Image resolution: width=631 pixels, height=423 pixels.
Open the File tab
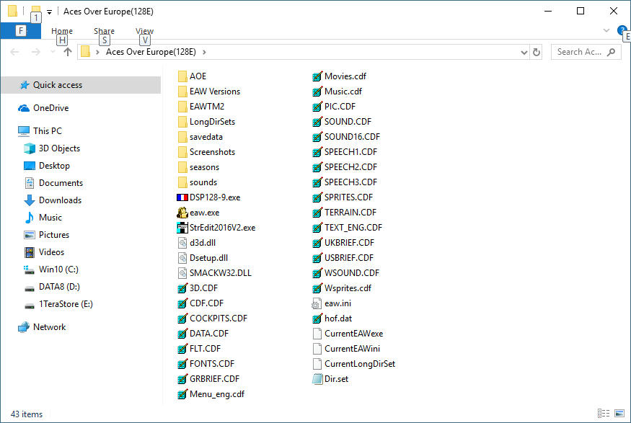pos(20,31)
